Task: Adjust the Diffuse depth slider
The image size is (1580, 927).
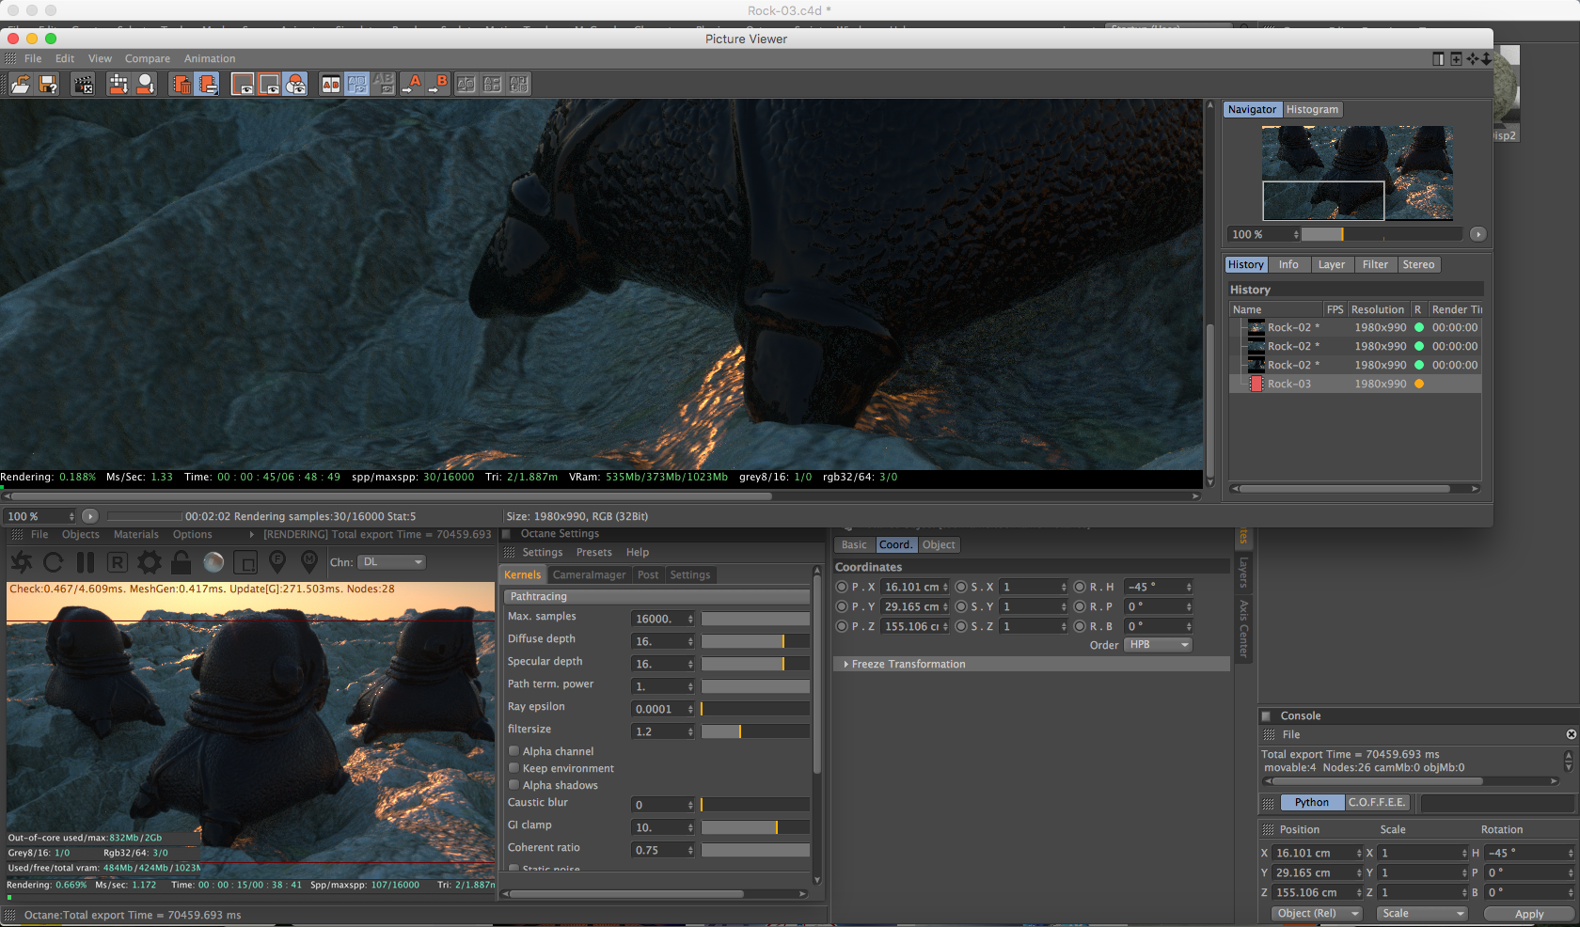Action: (755, 641)
